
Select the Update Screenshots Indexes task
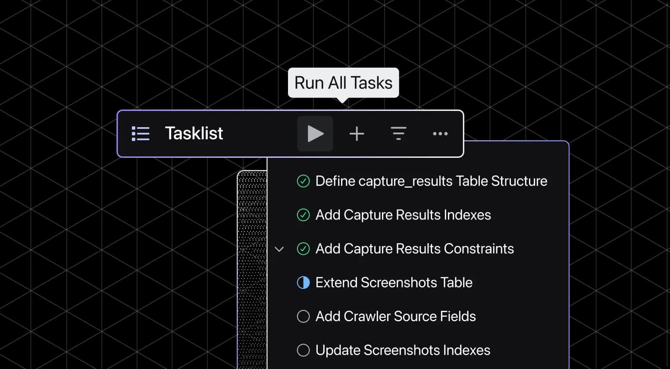pyautogui.click(x=403, y=350)
